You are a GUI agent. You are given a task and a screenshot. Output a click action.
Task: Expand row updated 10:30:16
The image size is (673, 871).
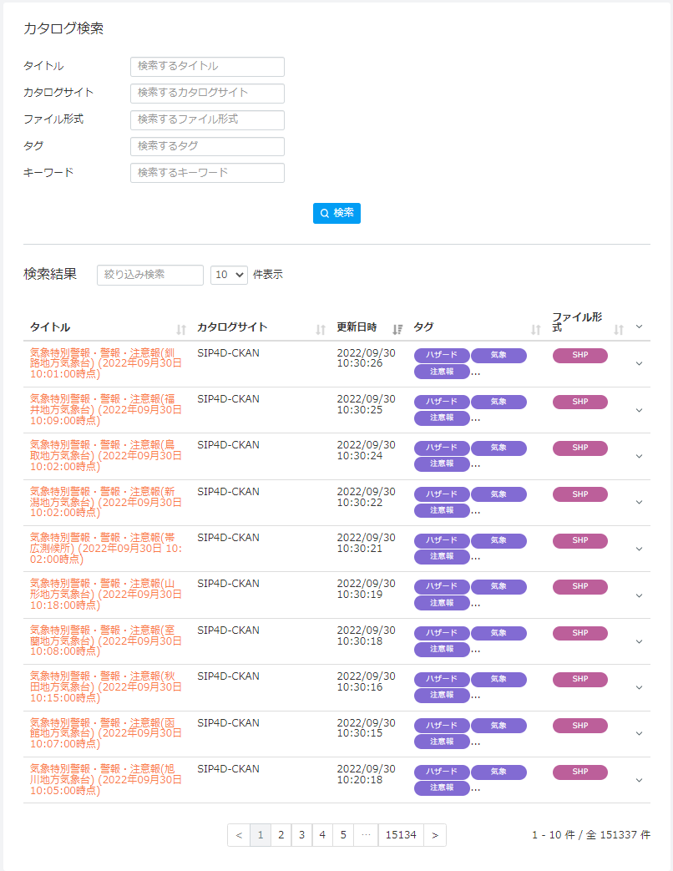point(639,687)
